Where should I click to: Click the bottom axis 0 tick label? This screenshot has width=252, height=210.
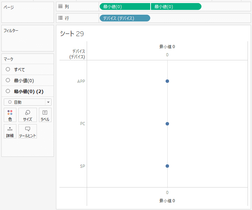(x=167, y=193)
